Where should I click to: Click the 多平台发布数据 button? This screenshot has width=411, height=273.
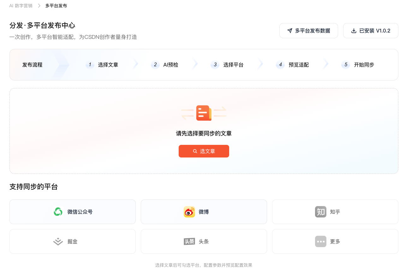[x=309, y=31]
